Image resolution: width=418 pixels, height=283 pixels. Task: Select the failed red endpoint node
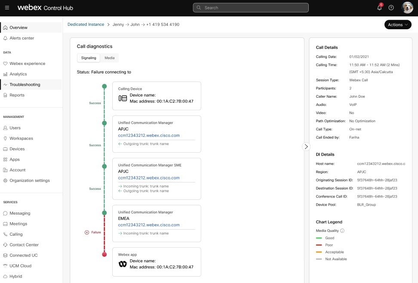(x=104, y=255)
